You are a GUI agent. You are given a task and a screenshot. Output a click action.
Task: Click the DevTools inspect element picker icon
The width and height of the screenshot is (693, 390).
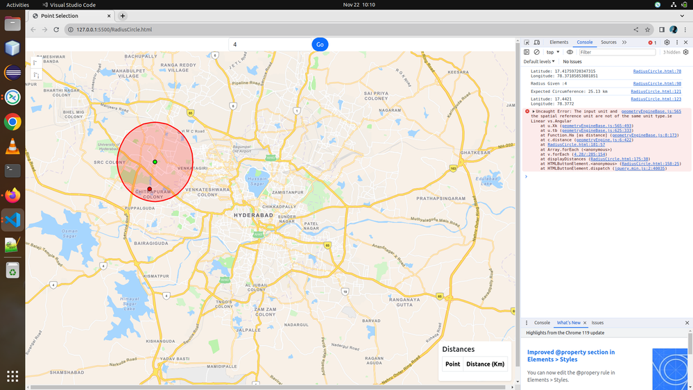527,42
